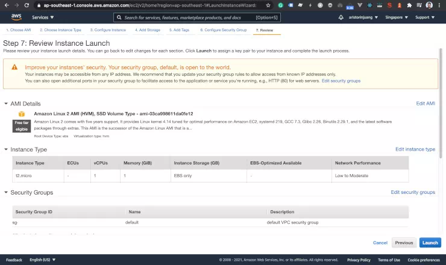Click the orange AMI package icon
Image resolution: width=446 pixels, height=265 pixels.
click(22, 114)
